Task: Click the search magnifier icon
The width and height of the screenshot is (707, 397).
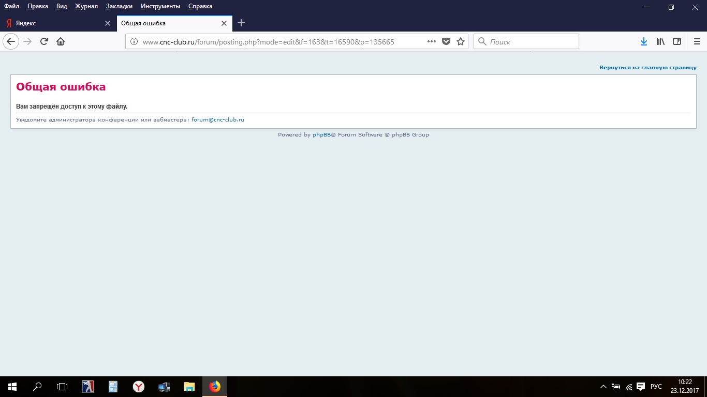Action: (482, 42)
